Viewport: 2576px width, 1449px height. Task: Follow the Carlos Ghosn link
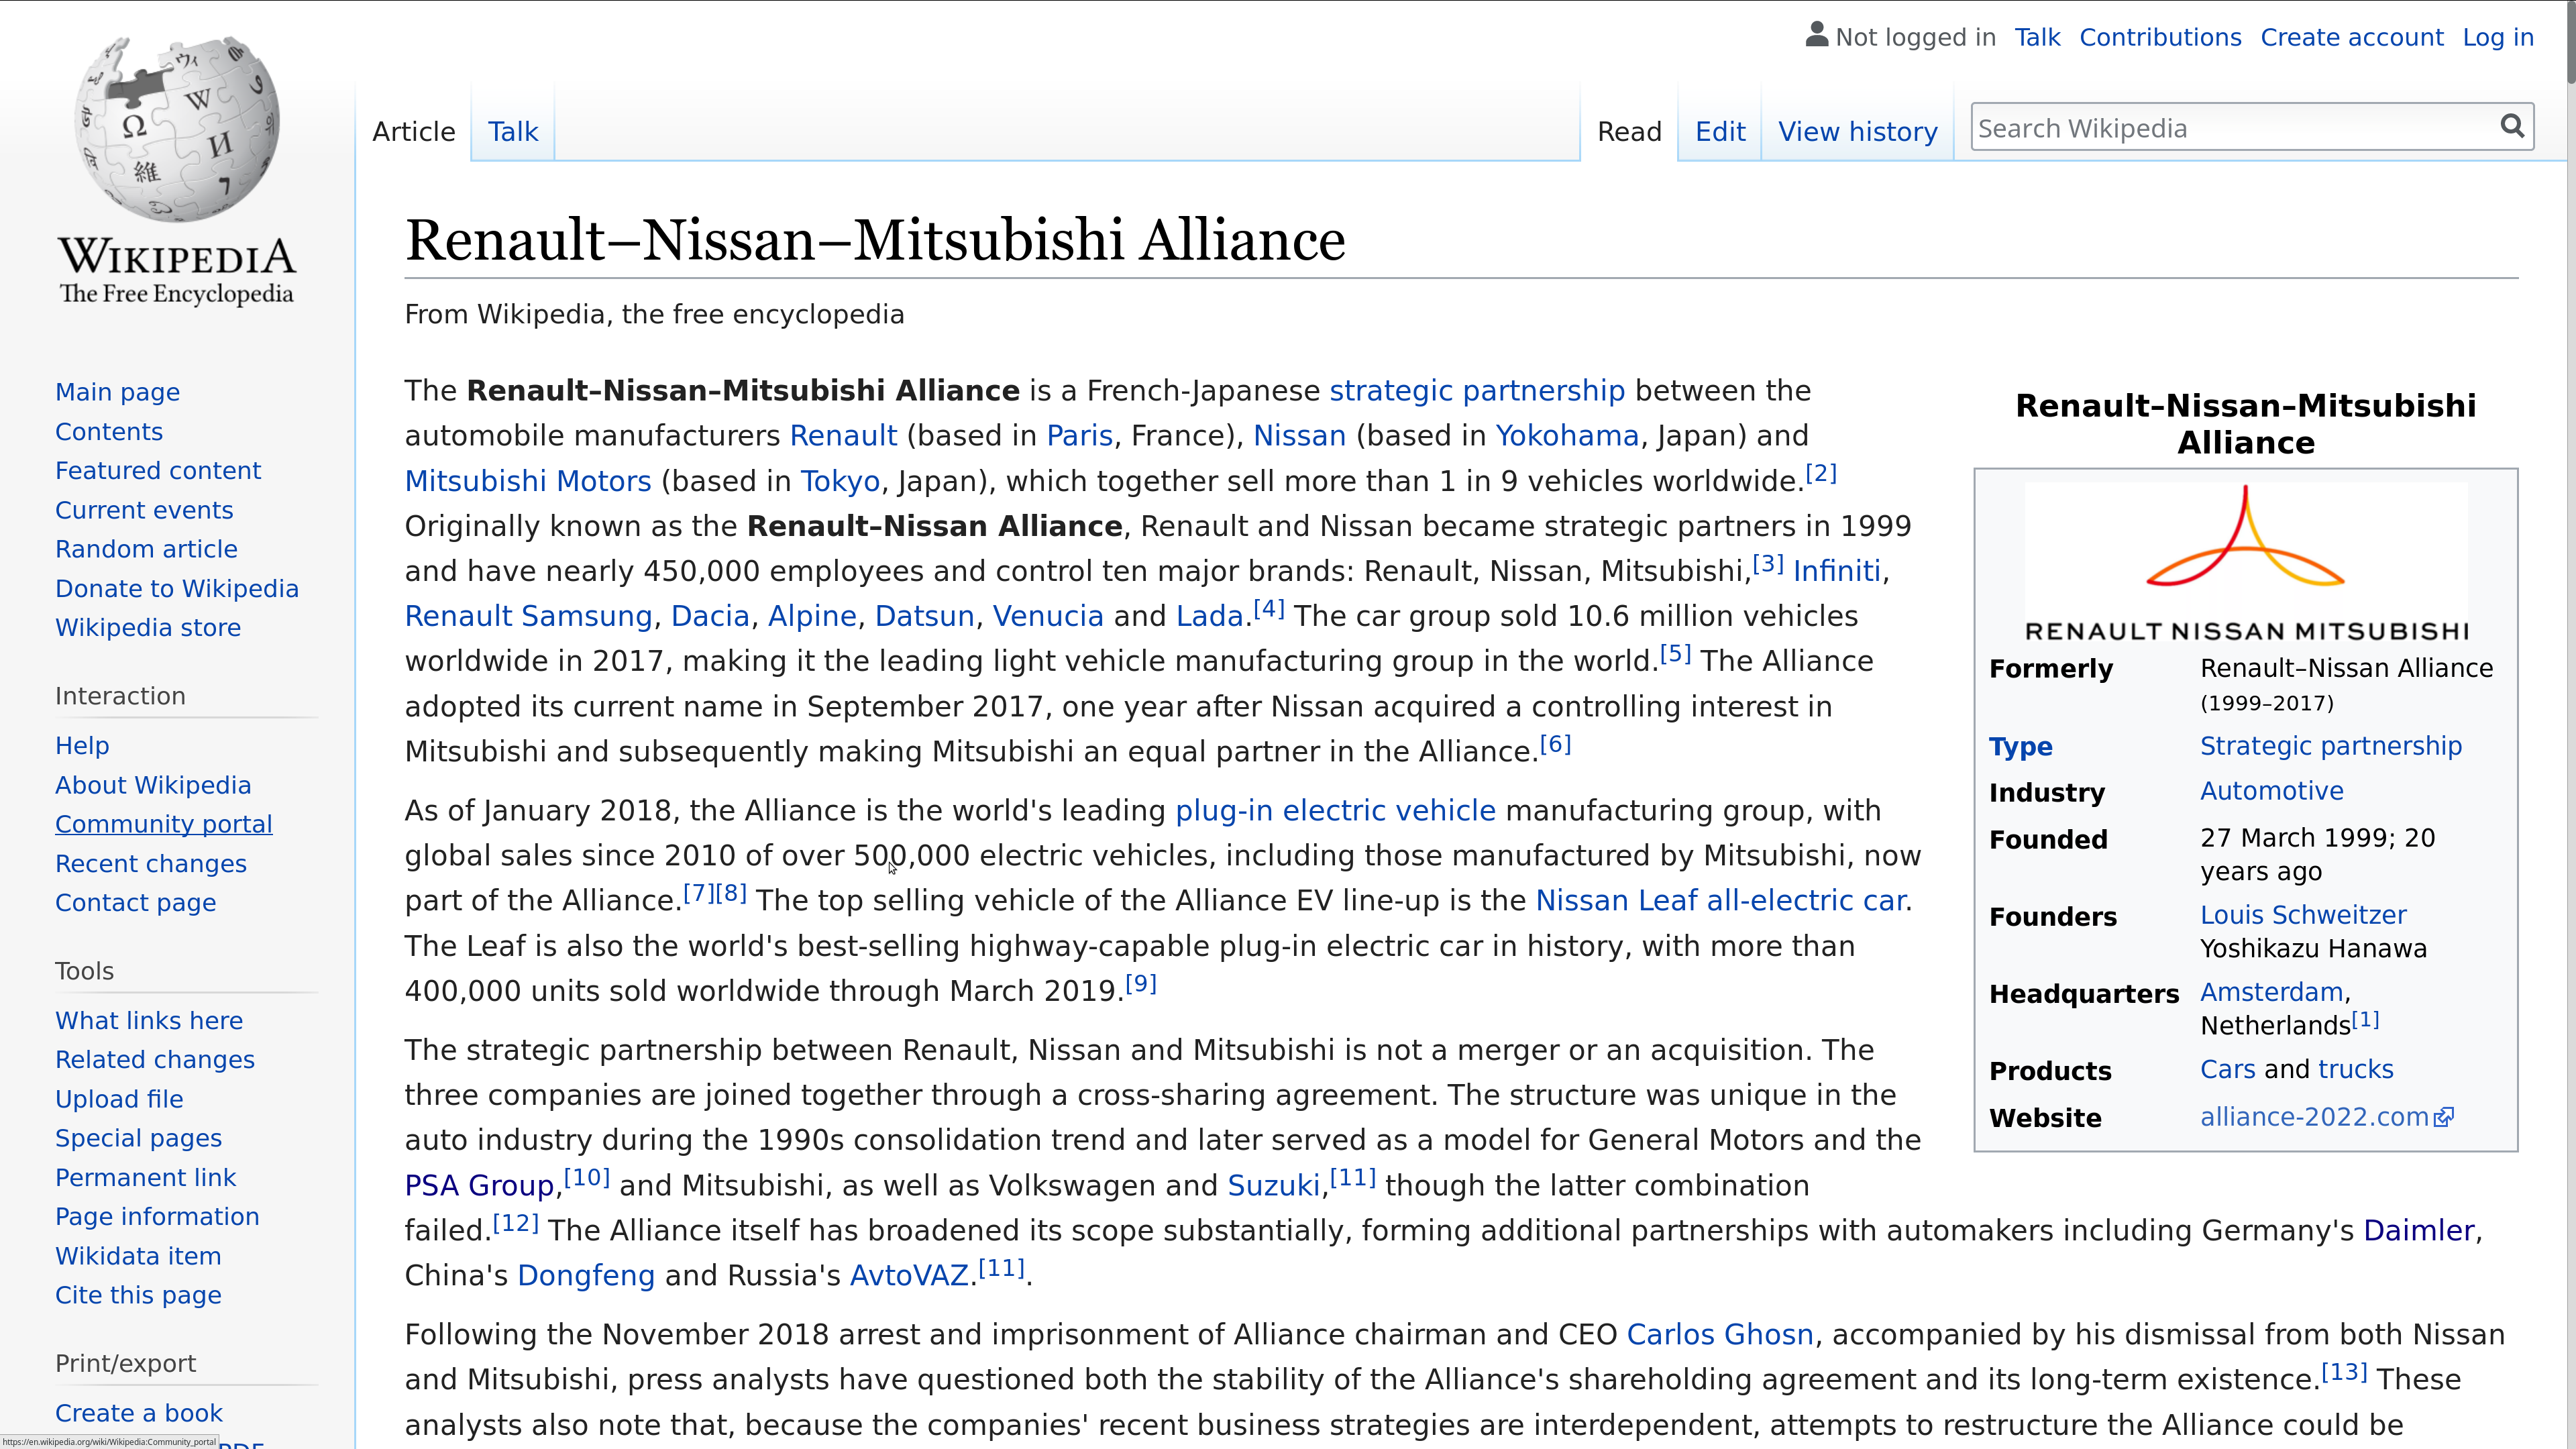tap(1720, 1335)
